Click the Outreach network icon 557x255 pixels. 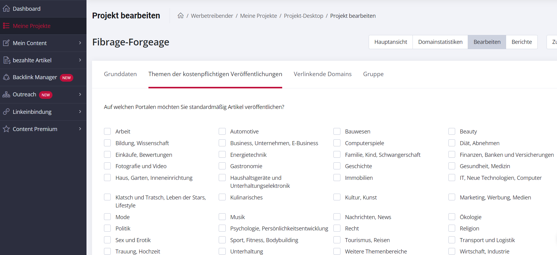point(6,95)
